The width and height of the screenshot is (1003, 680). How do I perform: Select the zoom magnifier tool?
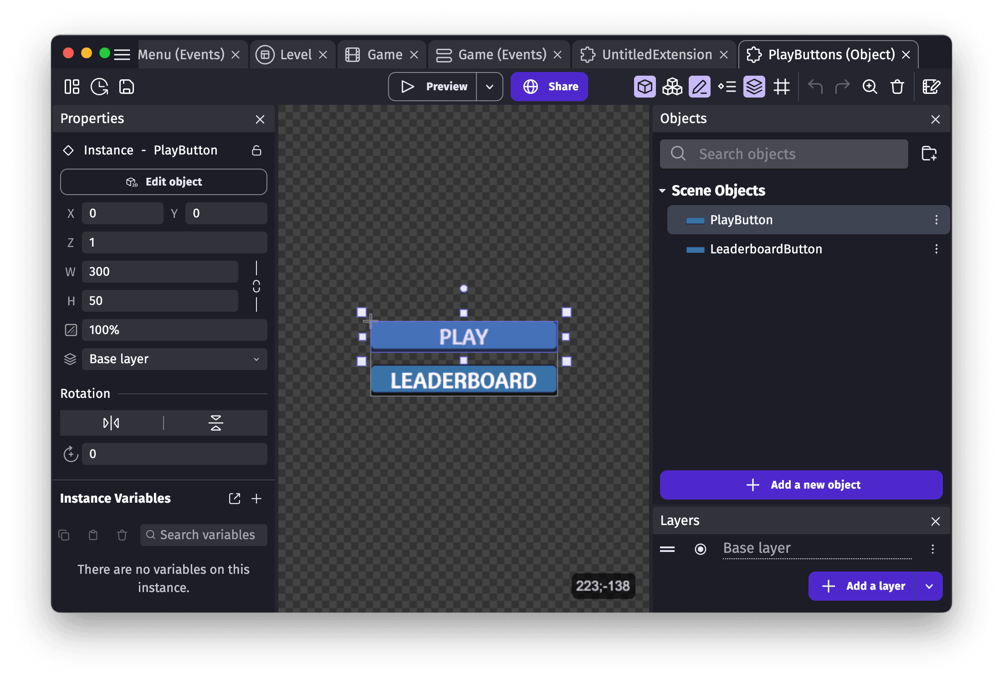click(x=870, y=87)
